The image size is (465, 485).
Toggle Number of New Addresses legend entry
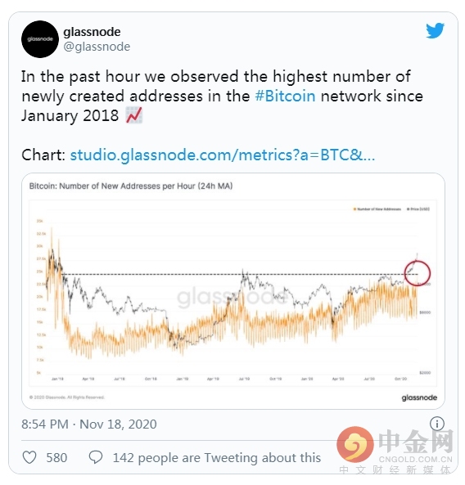pos(377,209)
